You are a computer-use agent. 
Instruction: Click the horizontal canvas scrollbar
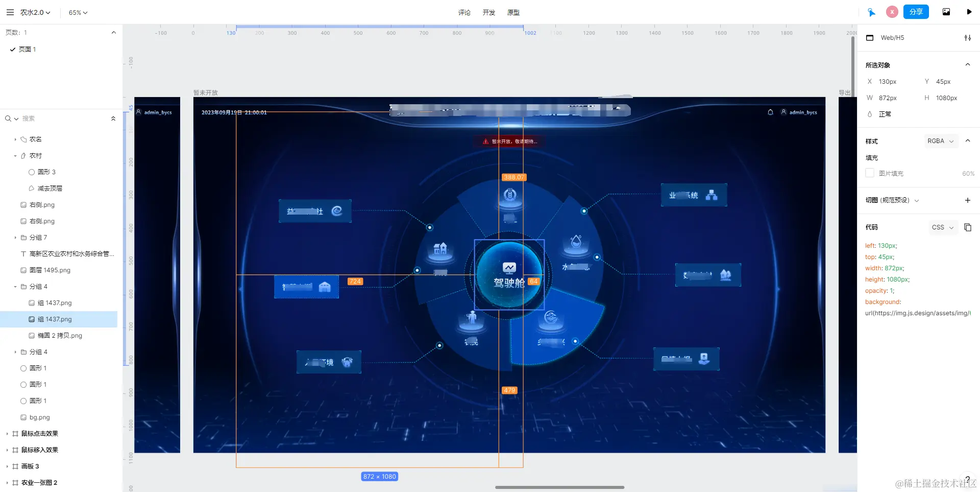[x=559, y=487]
